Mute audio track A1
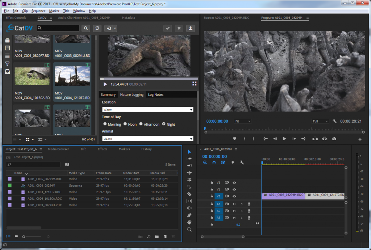 [x=234, y=204]
